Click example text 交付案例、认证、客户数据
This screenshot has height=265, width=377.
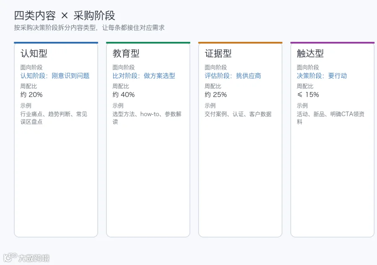click(x=238, y=114)
